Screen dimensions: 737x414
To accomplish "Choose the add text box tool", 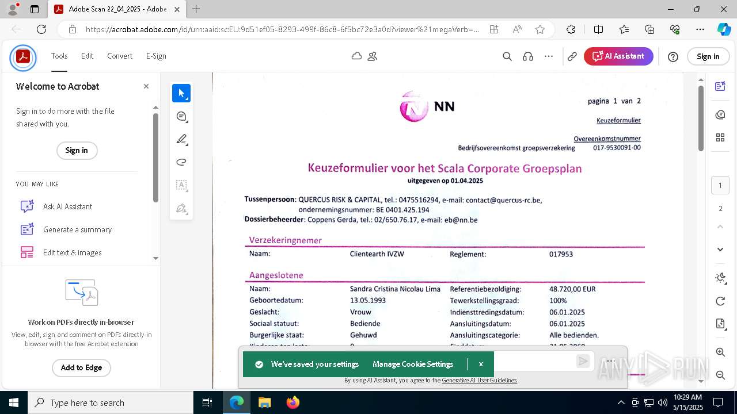I will point(181,185).
